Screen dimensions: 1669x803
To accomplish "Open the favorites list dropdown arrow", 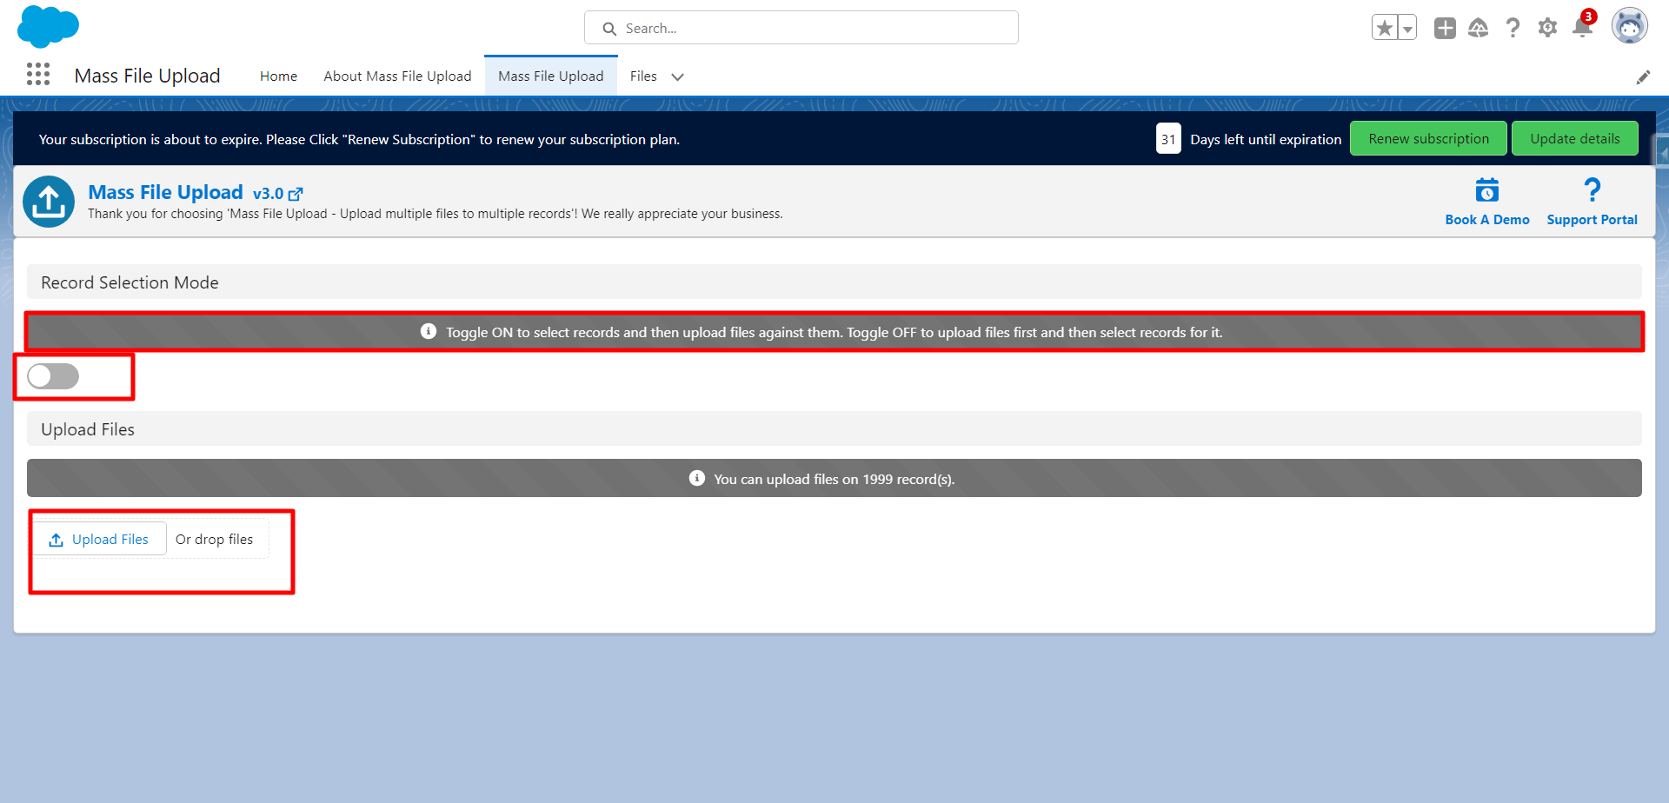I will click(1407, 28).
